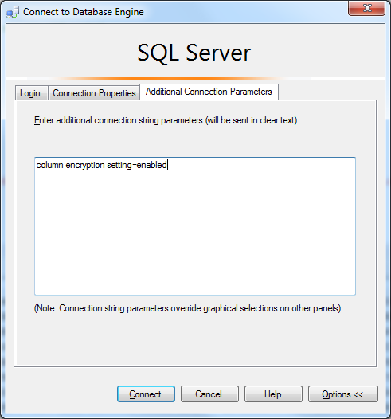Click the 'Connect to Database Engine' title text

click(x=84, y=12)
